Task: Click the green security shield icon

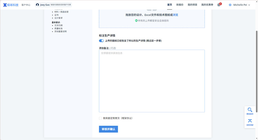Action: point(136,21)
